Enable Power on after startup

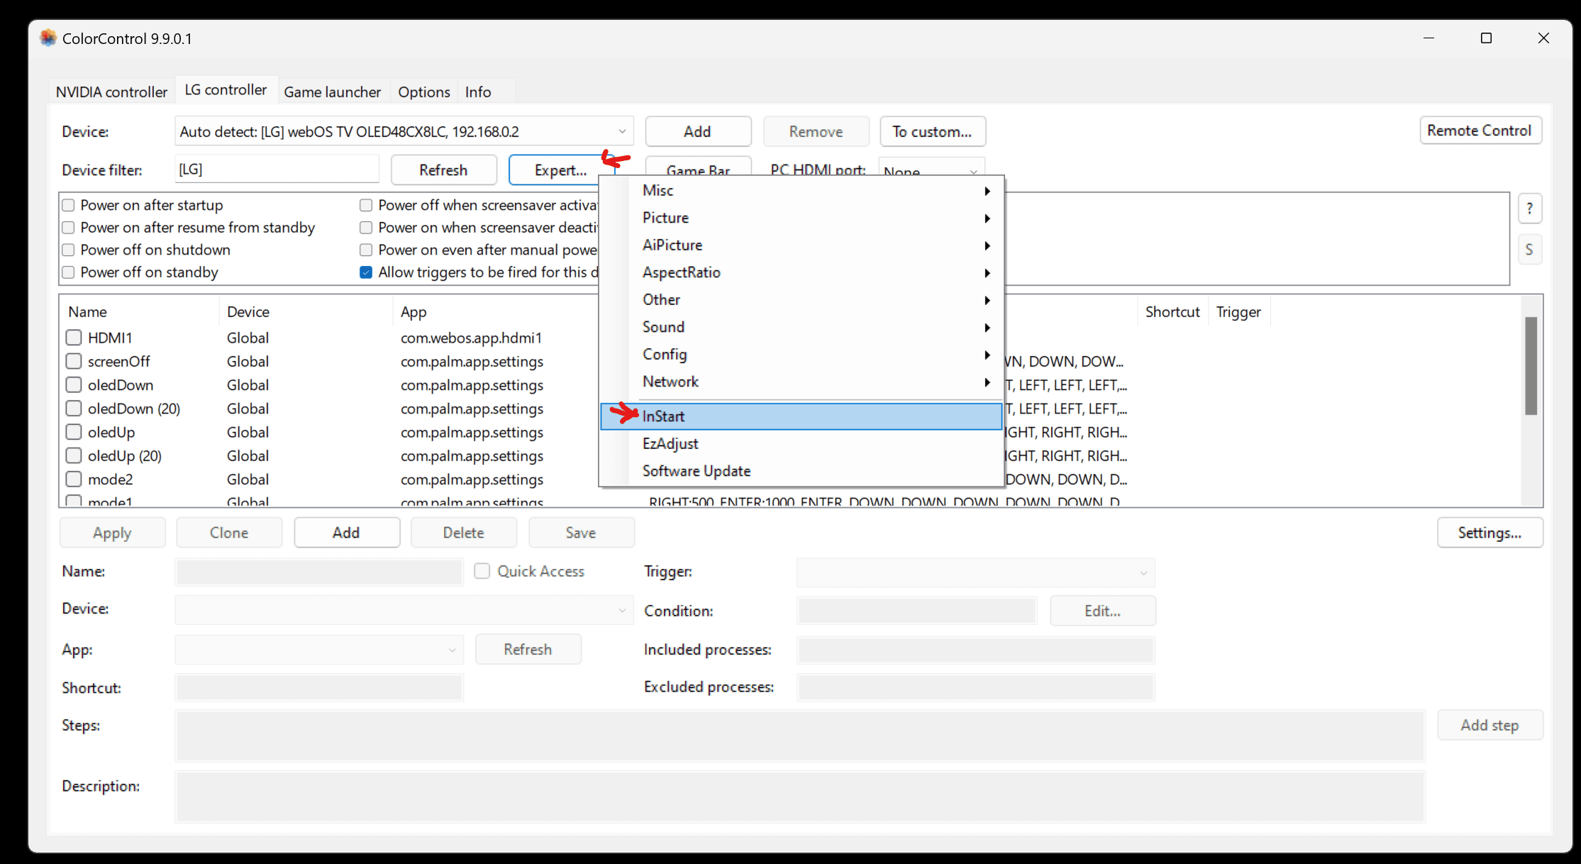[68, 205]
